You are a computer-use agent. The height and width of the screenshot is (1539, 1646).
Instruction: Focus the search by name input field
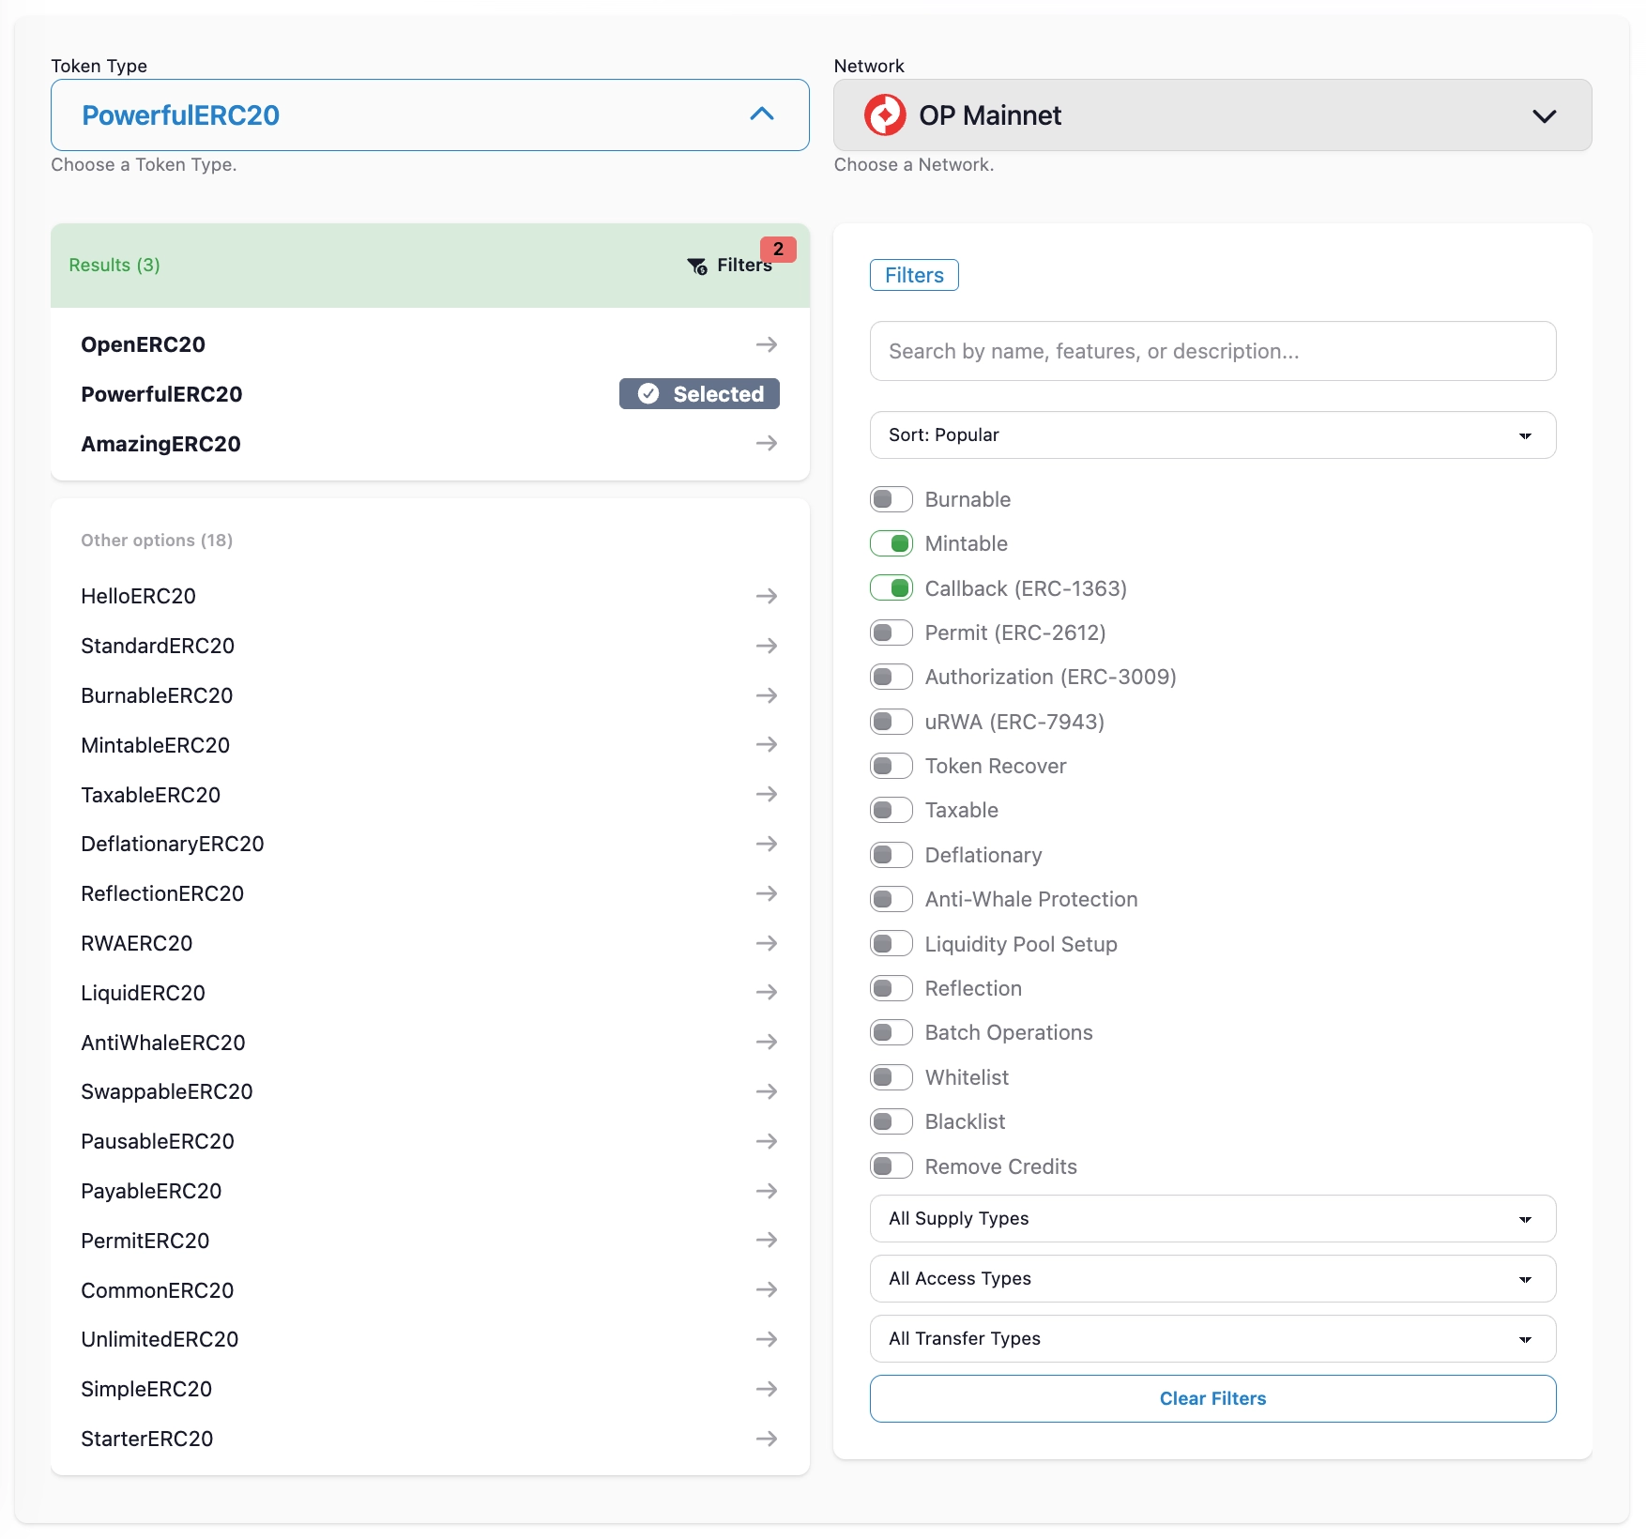click(1212, 351)
